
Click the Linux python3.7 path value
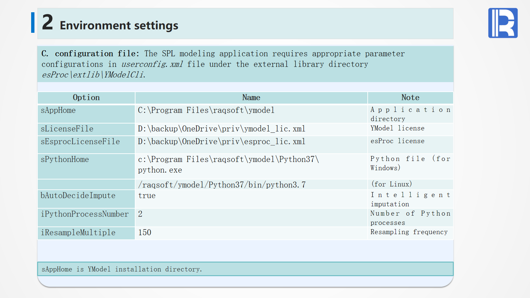point(222,185)
